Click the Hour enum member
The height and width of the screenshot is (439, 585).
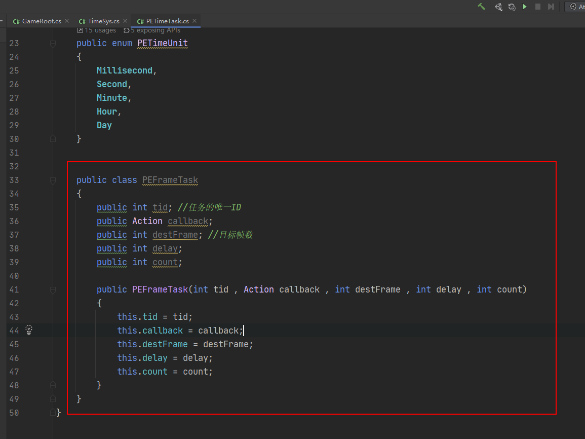coord(107,112)
